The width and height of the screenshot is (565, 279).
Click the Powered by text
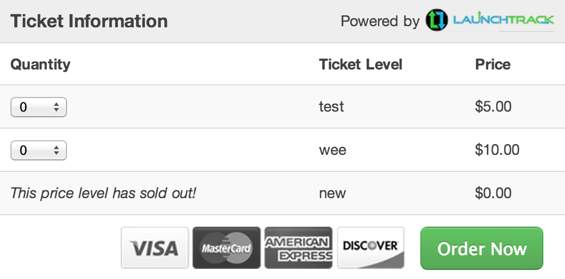coord(380,21)
